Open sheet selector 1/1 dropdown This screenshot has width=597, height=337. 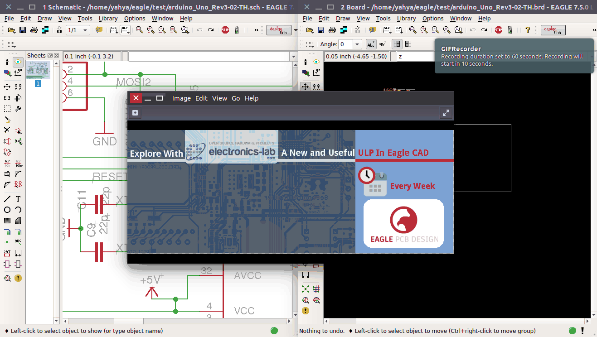click(78, 30)
